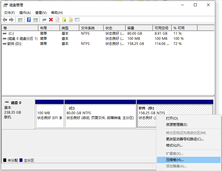Open the 操作(A) menu
The height and width of the screenshot is (171, 222).
25,13
